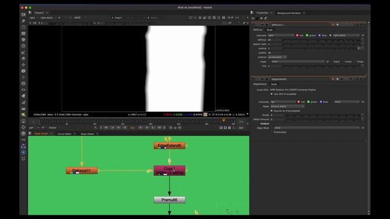Open the EdgeExtend5 Channels rgb dropdown
Viewport: 390px width, 219px height.
[x=283, y=102]
